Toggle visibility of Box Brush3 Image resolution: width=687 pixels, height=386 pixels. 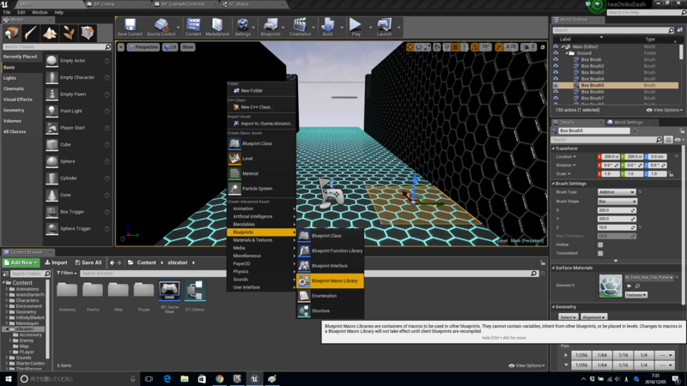(556, 73)
